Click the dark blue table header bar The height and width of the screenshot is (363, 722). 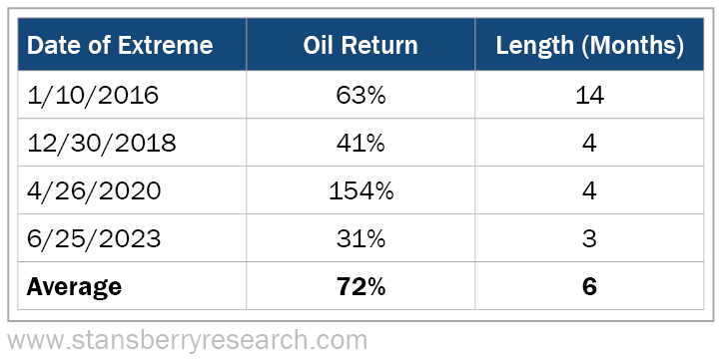tap(361, 45)
